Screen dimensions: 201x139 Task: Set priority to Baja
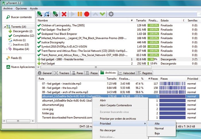pyautogui.click(x=161, y=133)
